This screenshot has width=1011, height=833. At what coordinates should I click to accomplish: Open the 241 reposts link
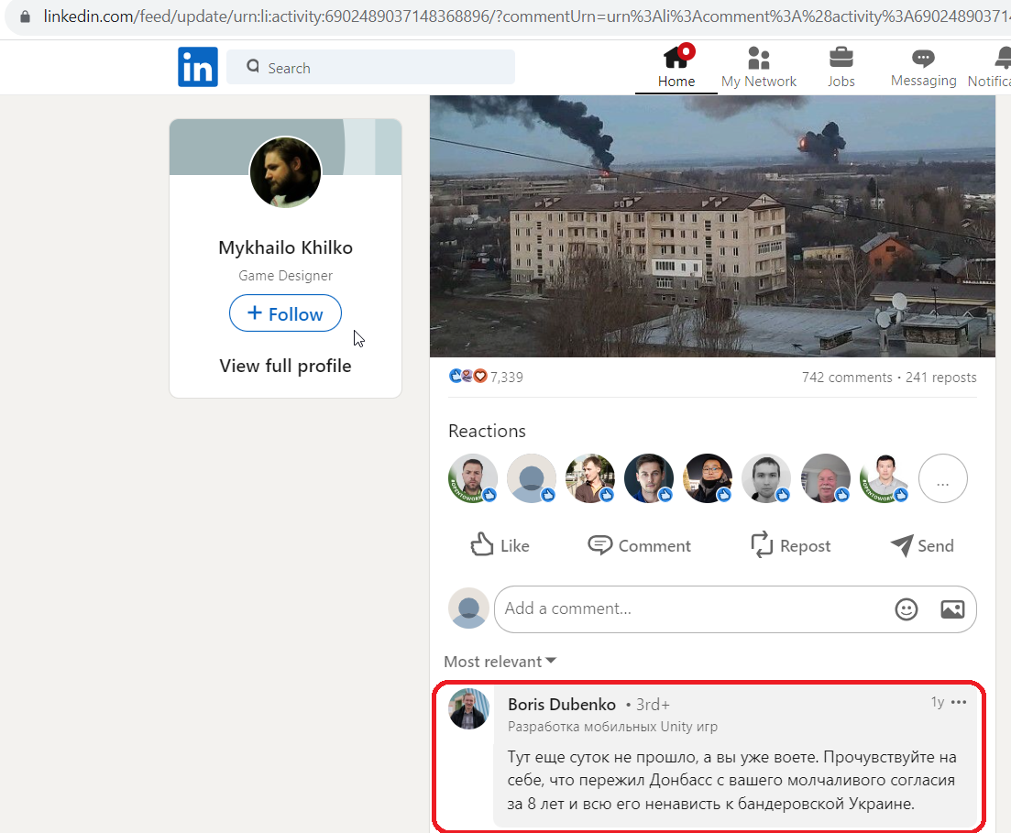940,378
